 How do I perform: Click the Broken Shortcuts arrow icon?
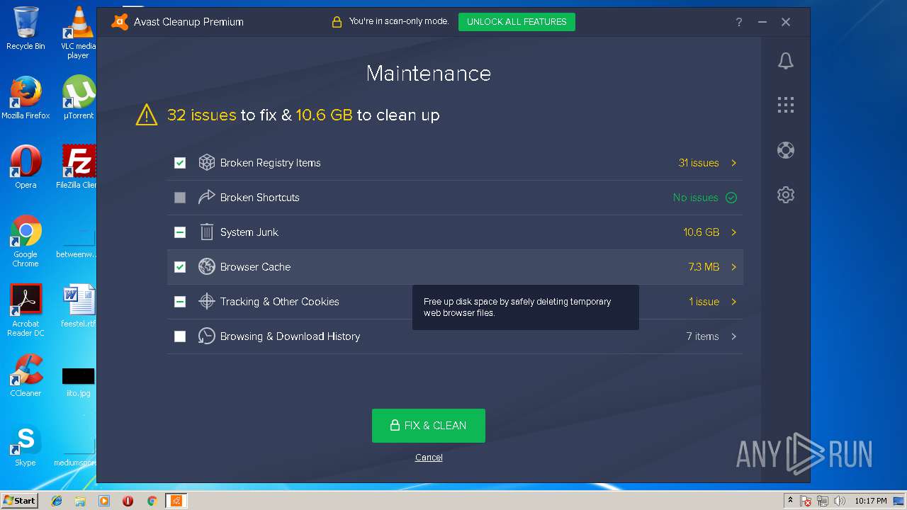pos(206,198)
